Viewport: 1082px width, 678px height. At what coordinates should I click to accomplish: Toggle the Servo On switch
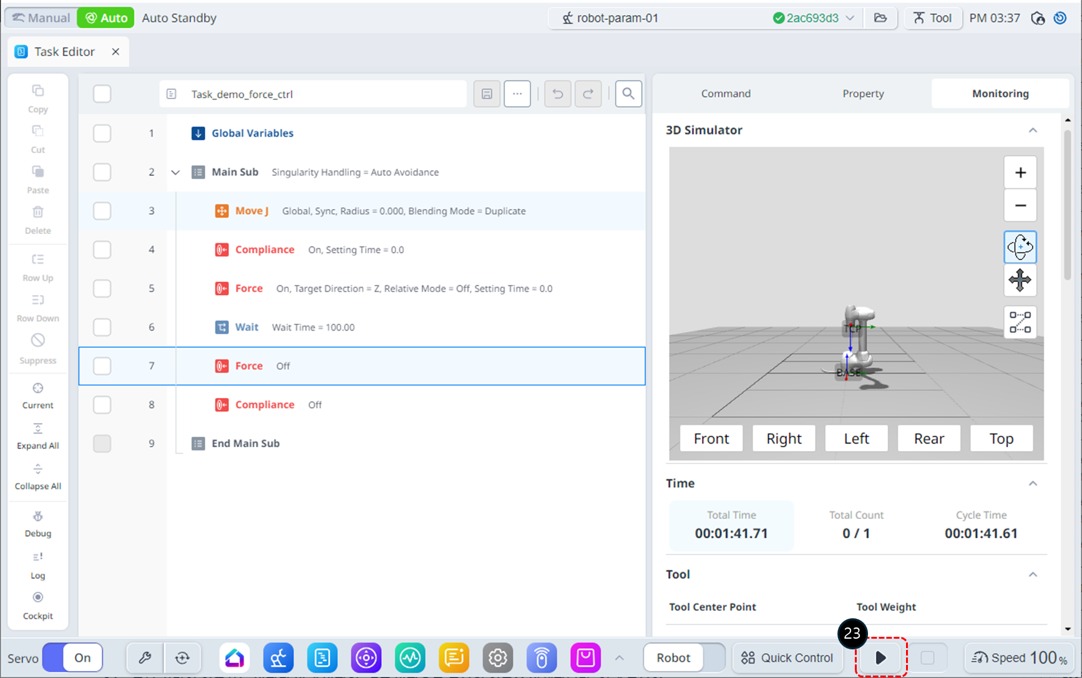(72, 657)
